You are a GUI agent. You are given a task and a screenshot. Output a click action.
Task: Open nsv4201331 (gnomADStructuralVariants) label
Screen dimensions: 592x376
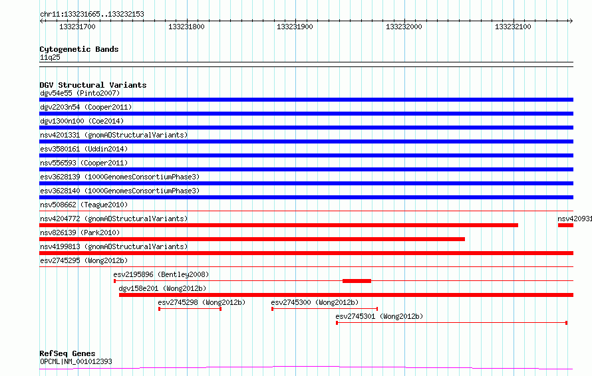tap(114, 135)
